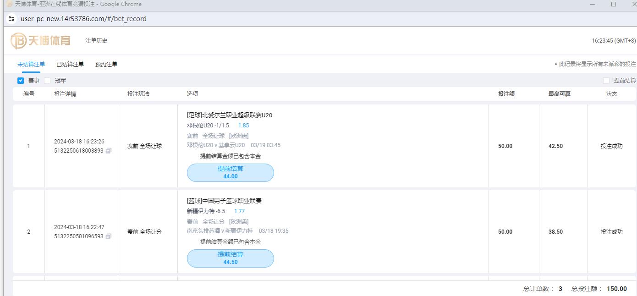Viewport: 637px width, 296px height.
Task: Click 赛前 全场让球 play type cell
Action: coord(144,146)
